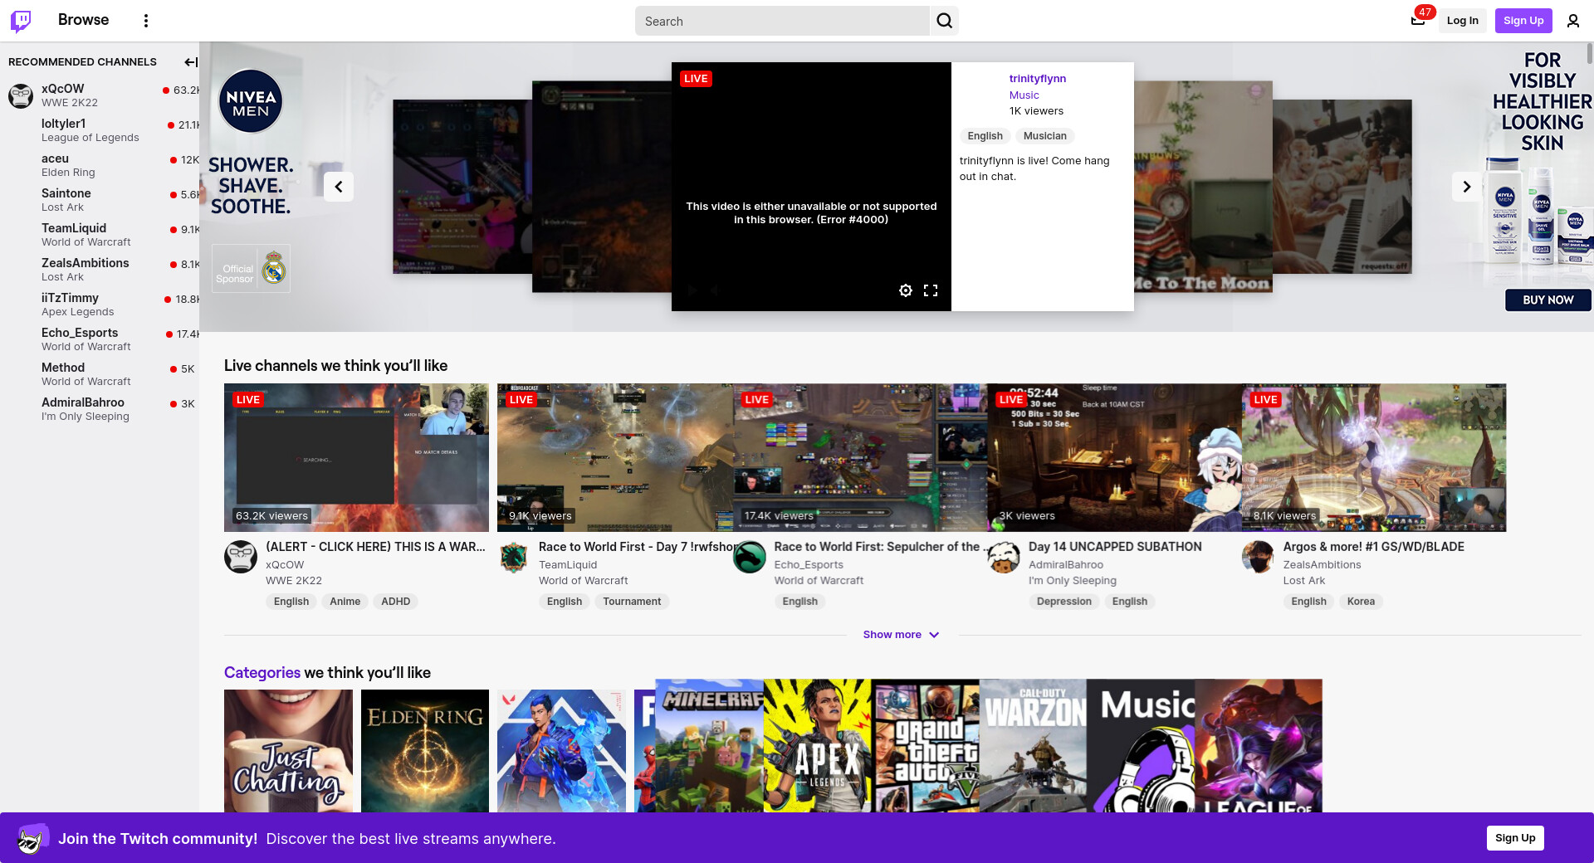The height and width of the screenshot is (863, 1594).
Task: Open xQcOW in recommended channels
Action: (63, 89)
